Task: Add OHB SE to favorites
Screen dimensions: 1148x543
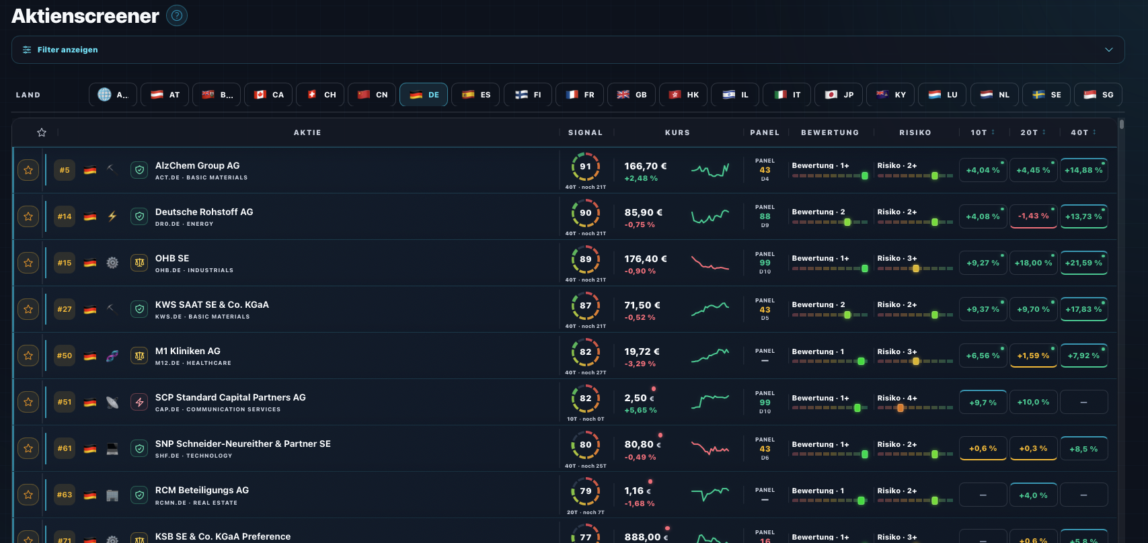Action: 28,263
